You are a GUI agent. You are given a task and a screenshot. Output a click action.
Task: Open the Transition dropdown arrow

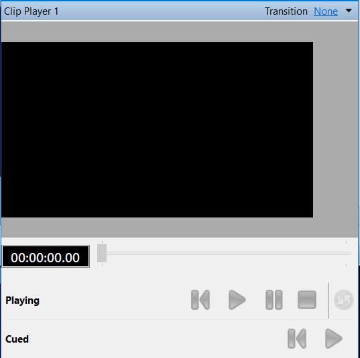coord(349,11)
